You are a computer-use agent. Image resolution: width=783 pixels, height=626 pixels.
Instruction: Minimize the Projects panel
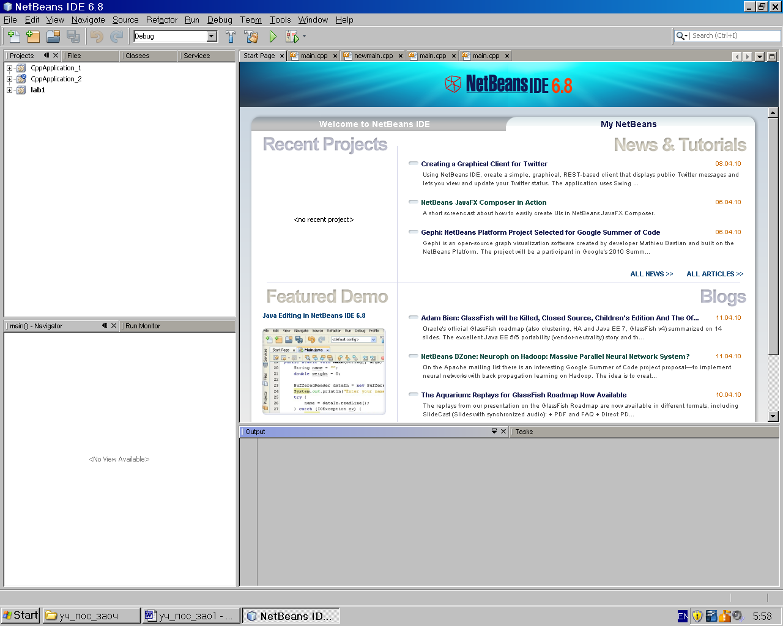click(46, 55)
